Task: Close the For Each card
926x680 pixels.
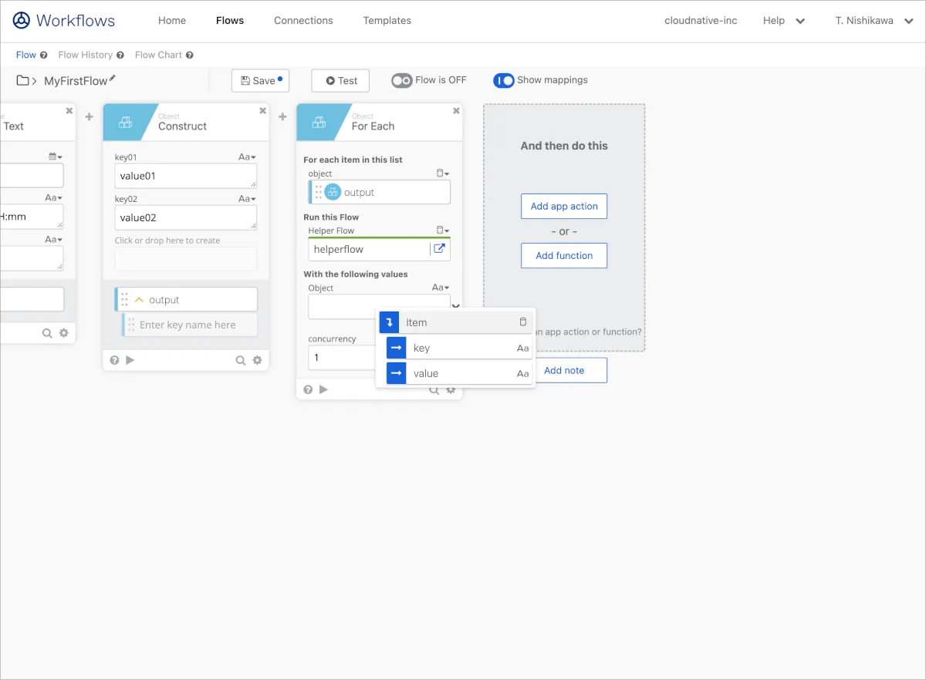Action: tap(456, 111)
